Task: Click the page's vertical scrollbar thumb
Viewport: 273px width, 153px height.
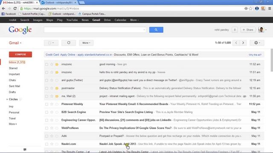Action: 272,60
